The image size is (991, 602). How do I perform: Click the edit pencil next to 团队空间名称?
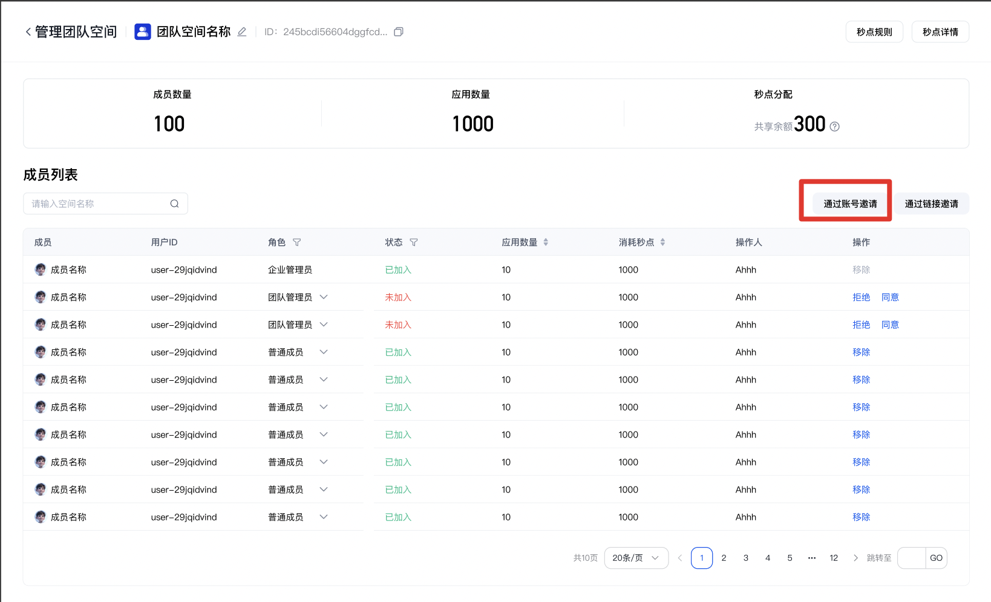point(242,32)
